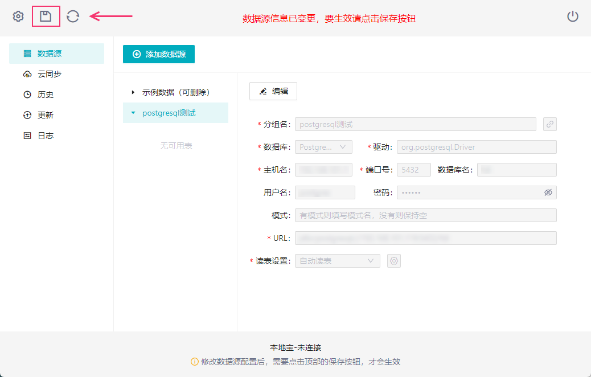Click the 无可用表 text

176,146
